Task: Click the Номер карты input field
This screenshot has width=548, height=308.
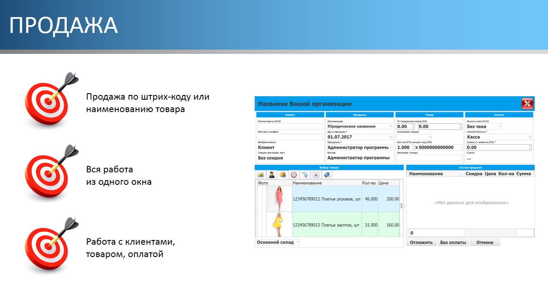Action: 290,127
